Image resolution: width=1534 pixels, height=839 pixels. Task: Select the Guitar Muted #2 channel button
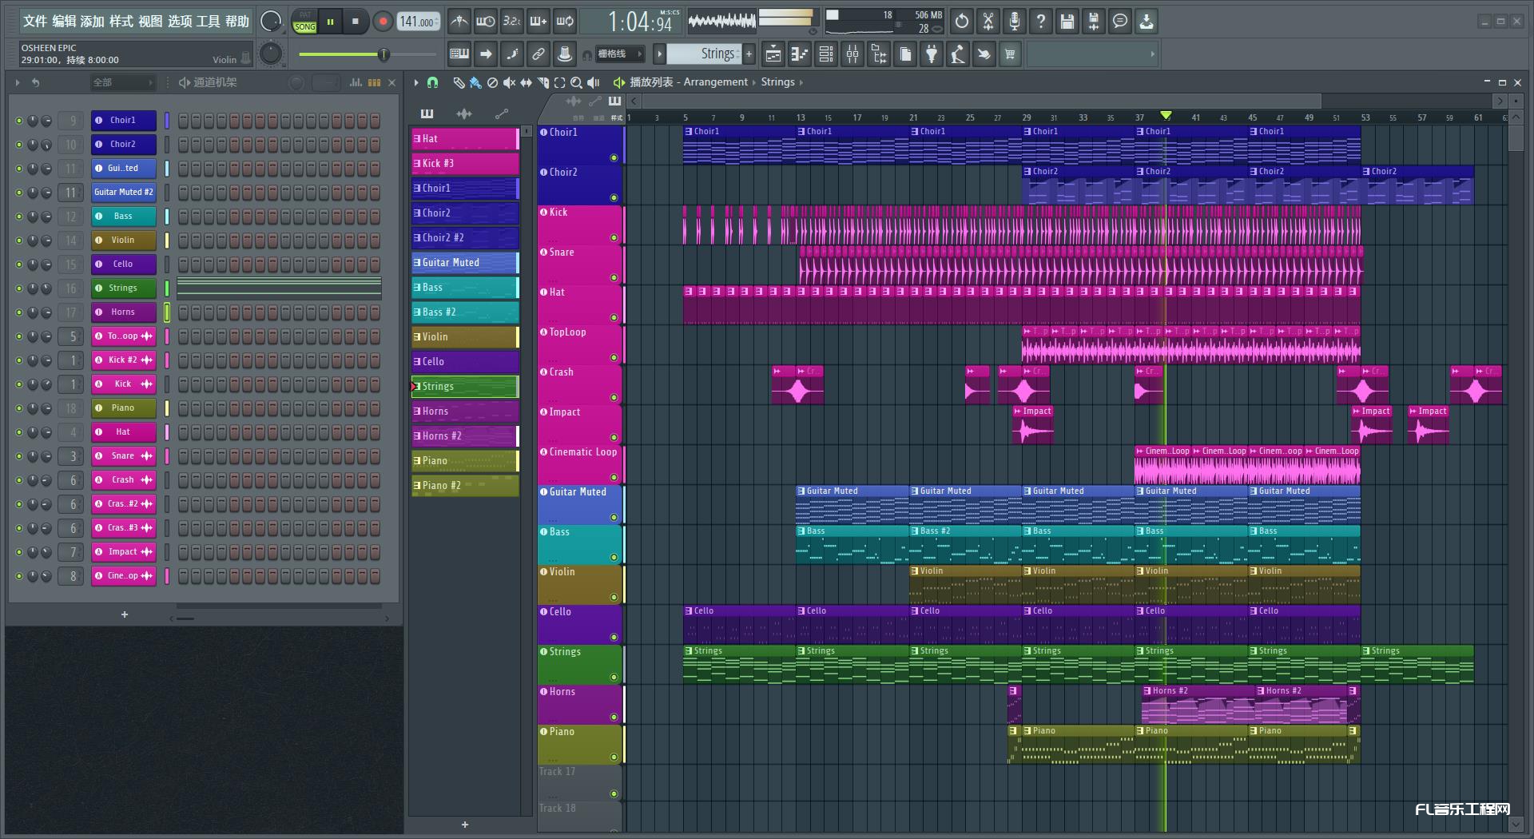tap(123, 193)
